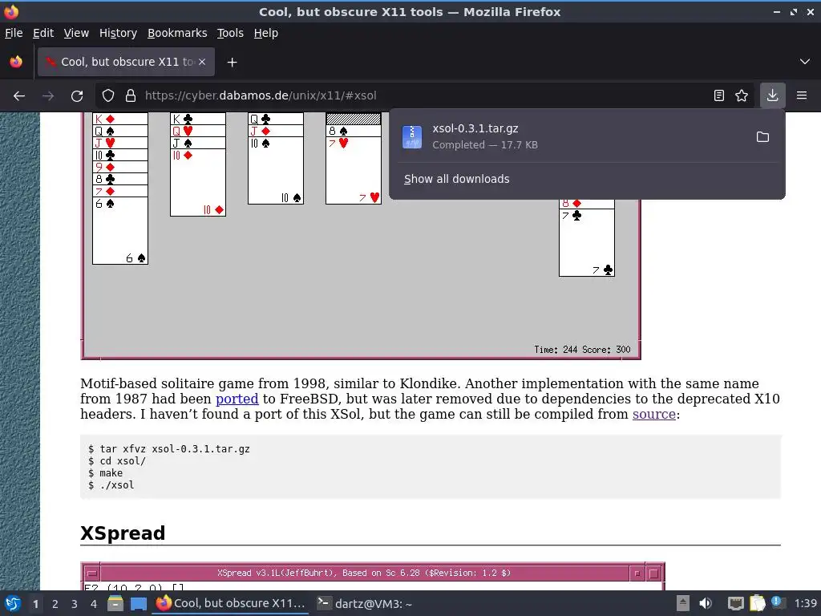This screenshot has width=821, height=616.
Task: Switch to workspace 4 in pager
Action: pyautogui.click(x=94, y=604)
